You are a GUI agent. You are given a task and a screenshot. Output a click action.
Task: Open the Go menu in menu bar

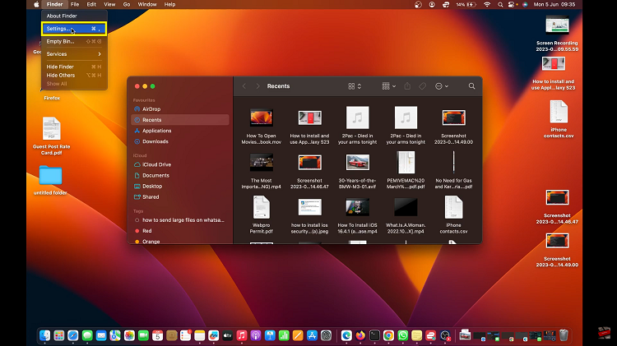127,4
